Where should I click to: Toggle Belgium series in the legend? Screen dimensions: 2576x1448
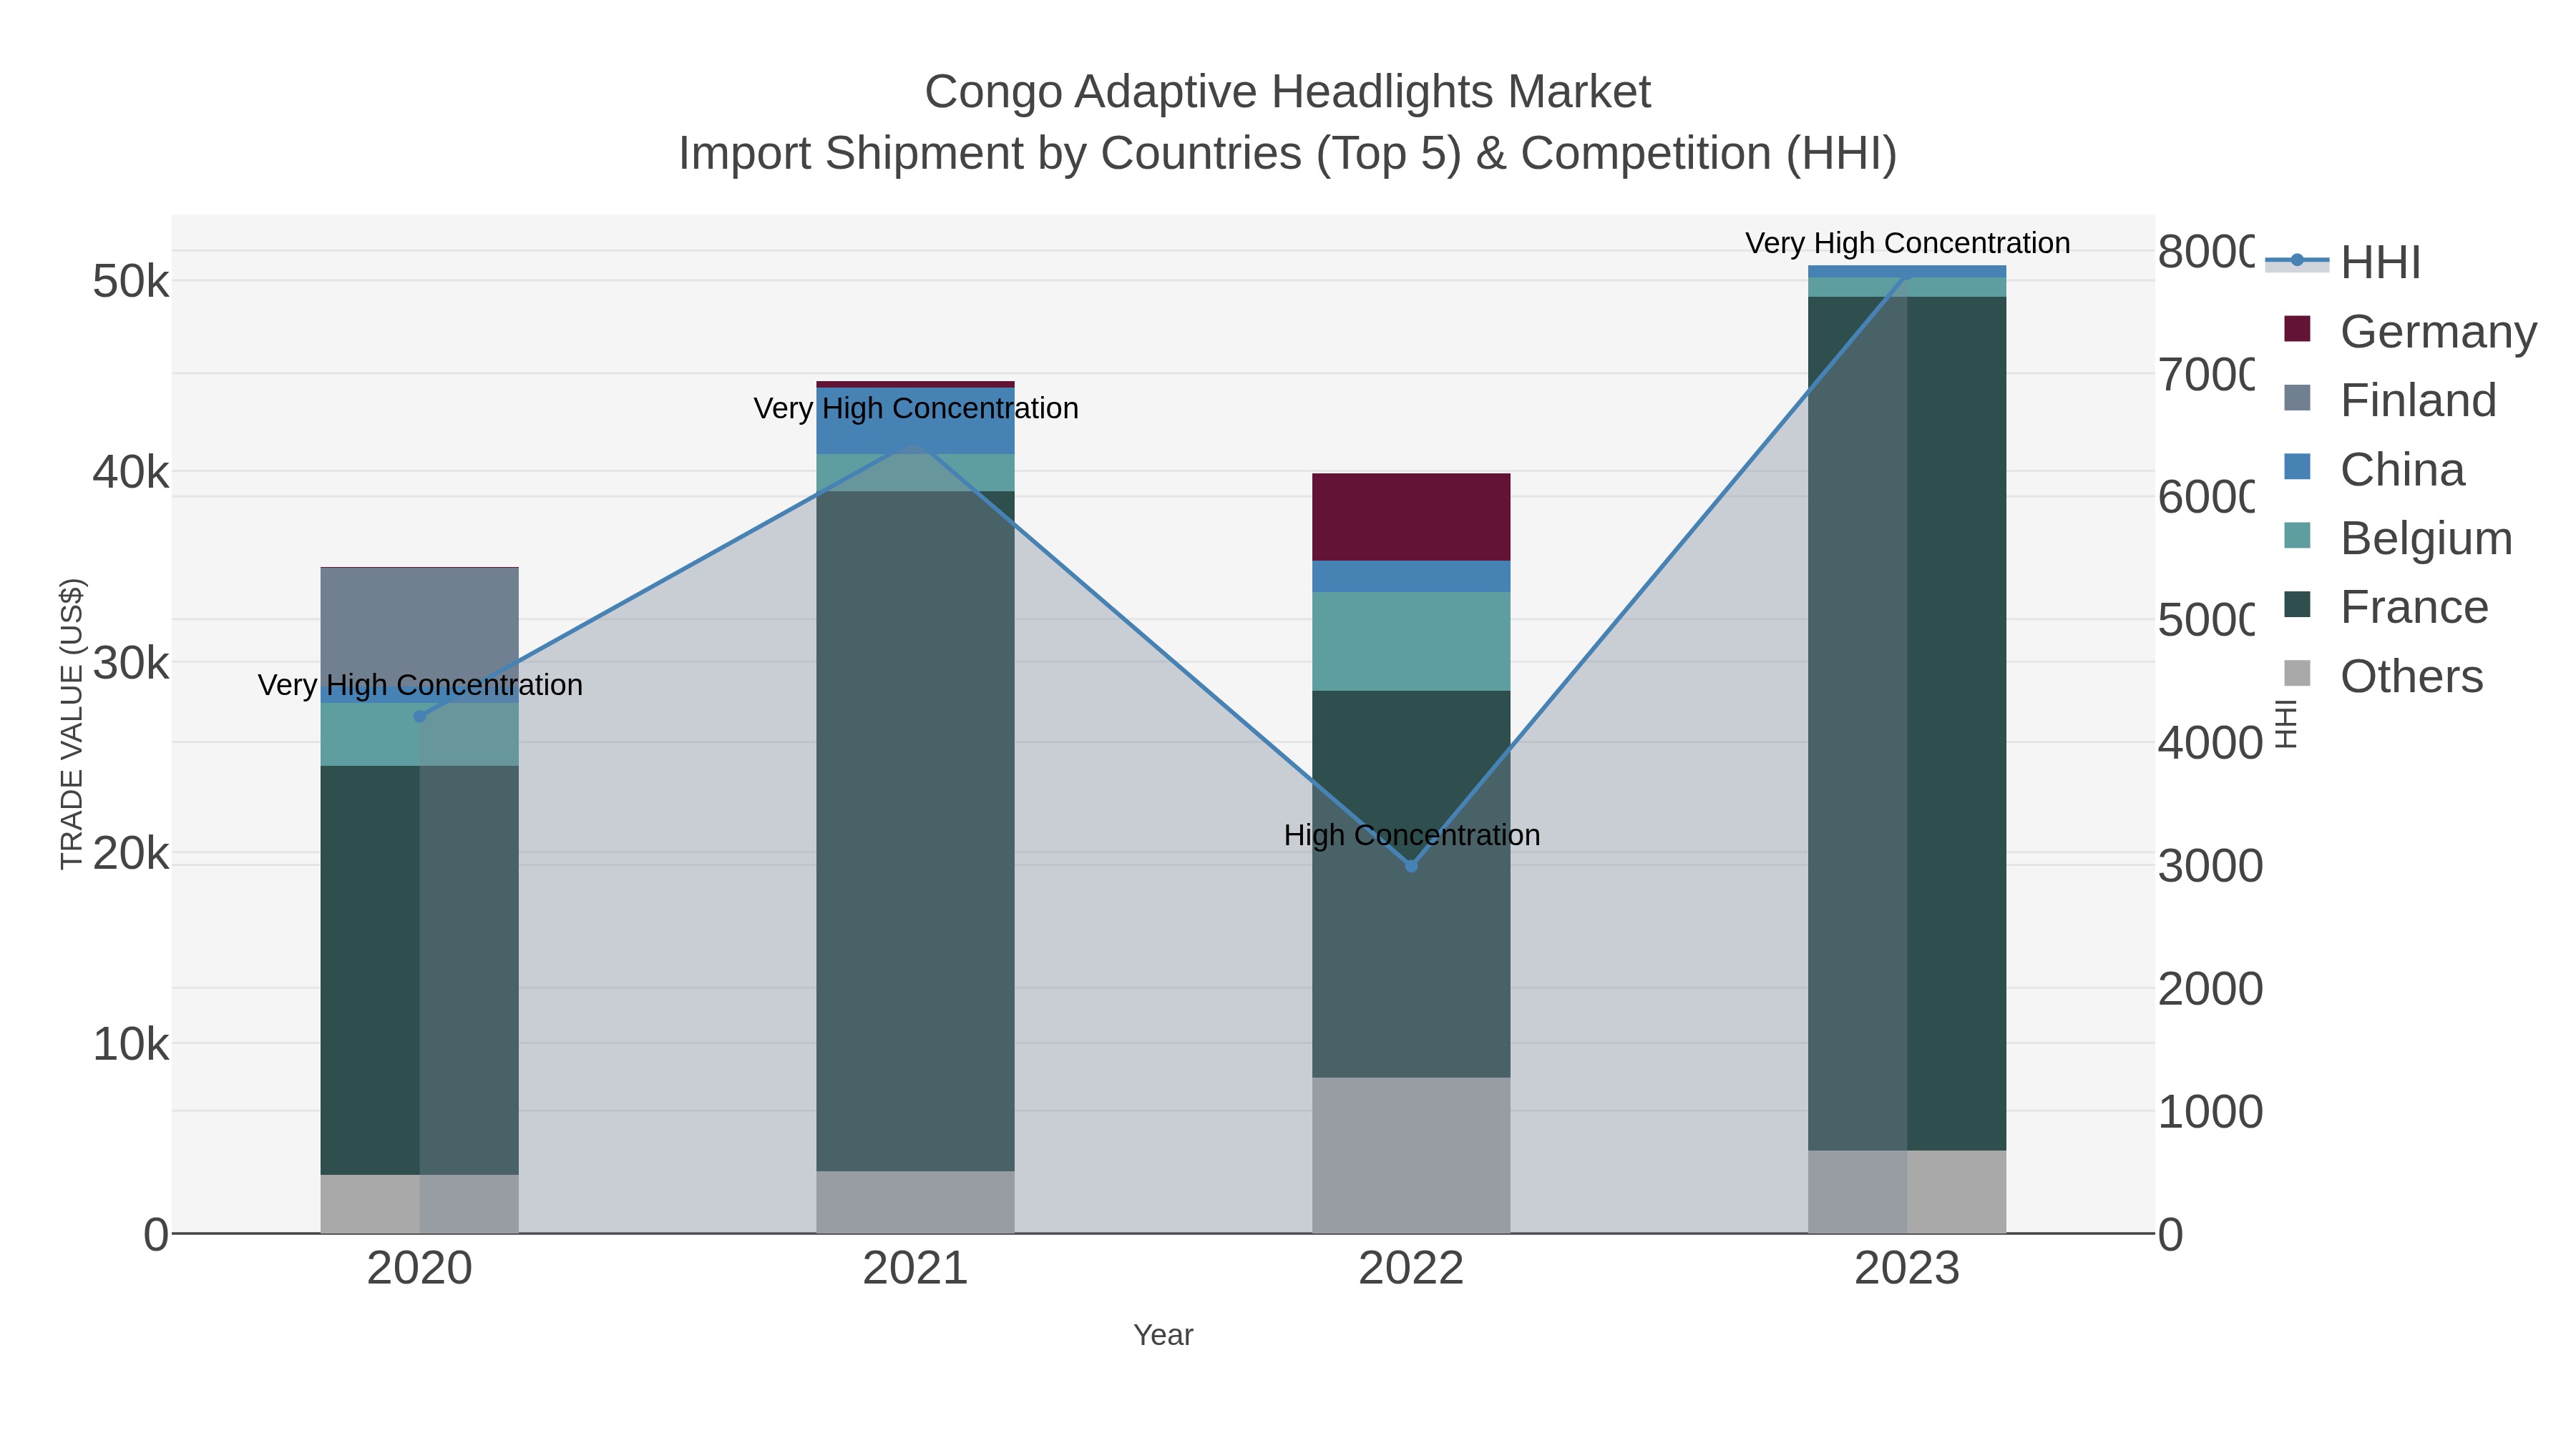2398,538
